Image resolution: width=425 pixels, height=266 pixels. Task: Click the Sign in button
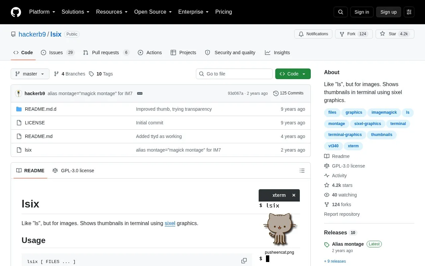(x=362, y=12)
